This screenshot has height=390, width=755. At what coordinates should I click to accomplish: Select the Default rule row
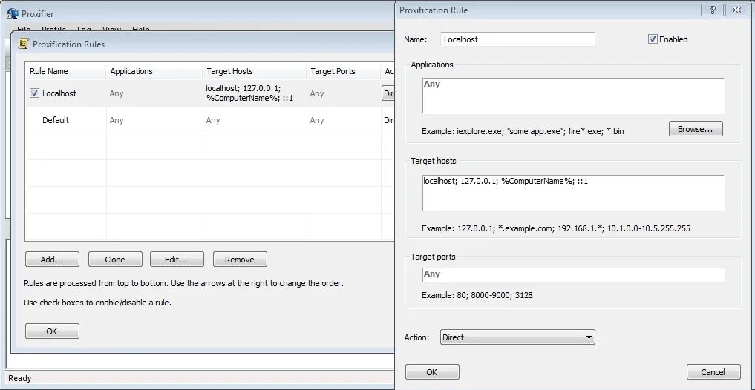[210, 120]
